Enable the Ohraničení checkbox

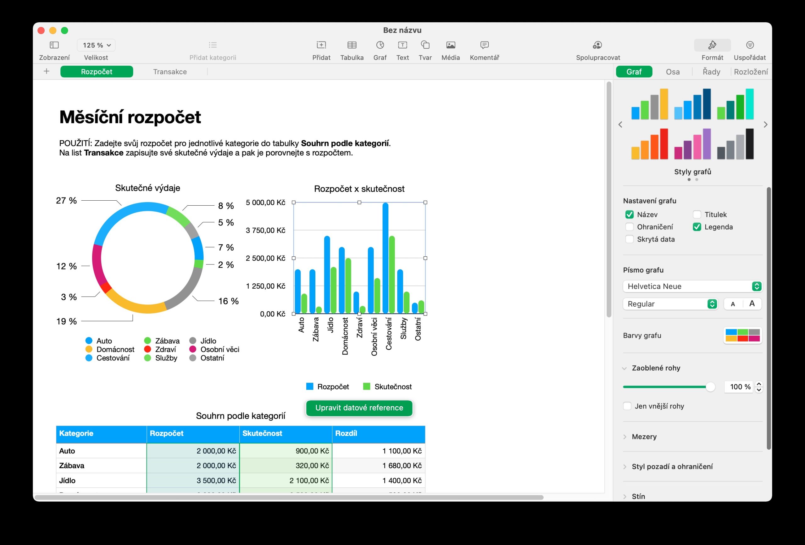[630, 227]
